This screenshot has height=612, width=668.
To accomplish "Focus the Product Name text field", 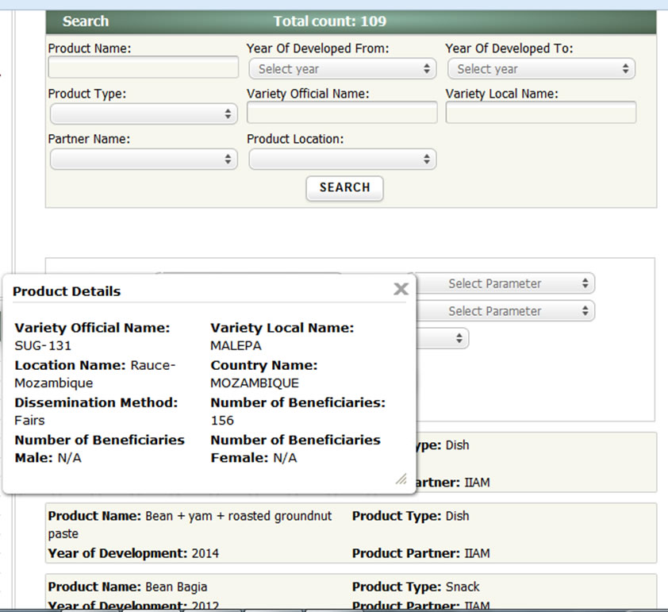I will [x=144, y=68].
